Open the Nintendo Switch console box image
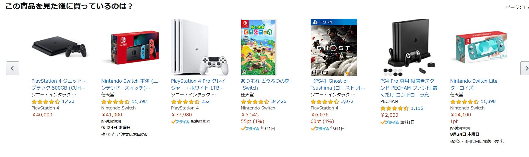Viewport: 529px width, 157px height. coord(130,47)
